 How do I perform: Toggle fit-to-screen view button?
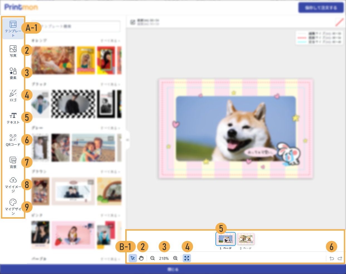pos(187,258)
